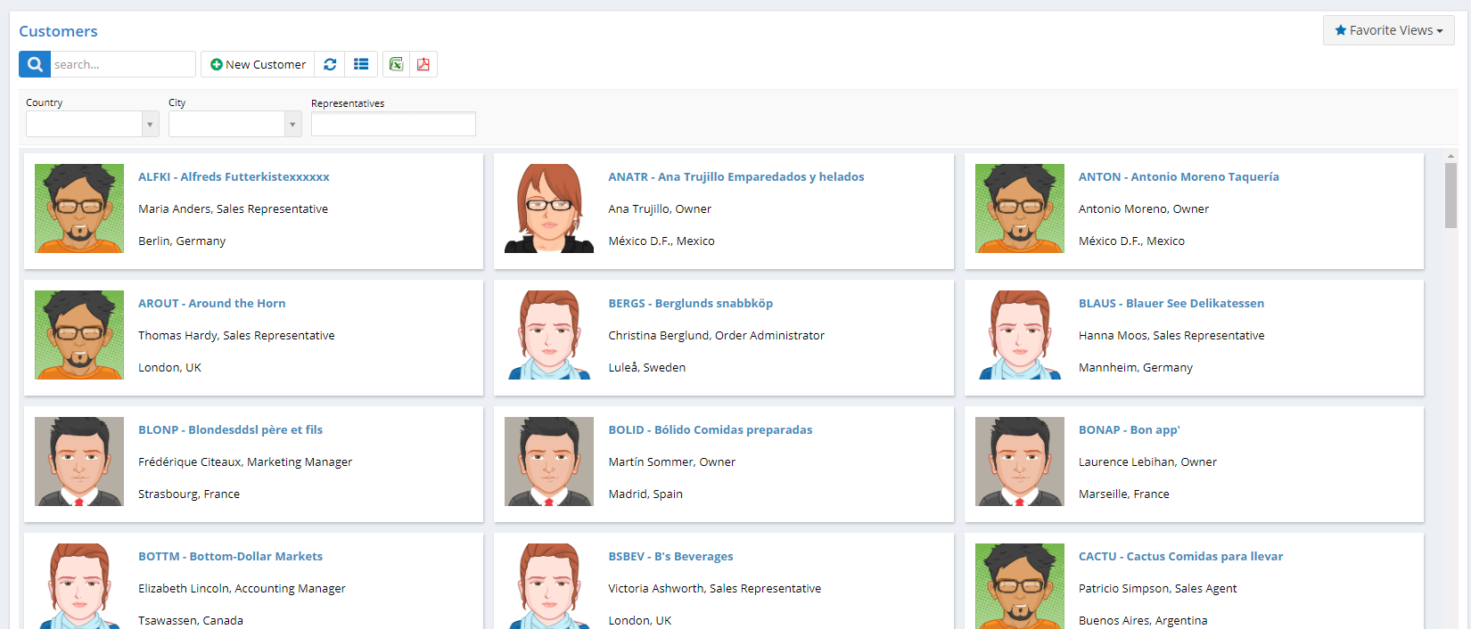1471x629 pixels.
Task: Click 'Madrid, Spain' text
Action: 645,494
